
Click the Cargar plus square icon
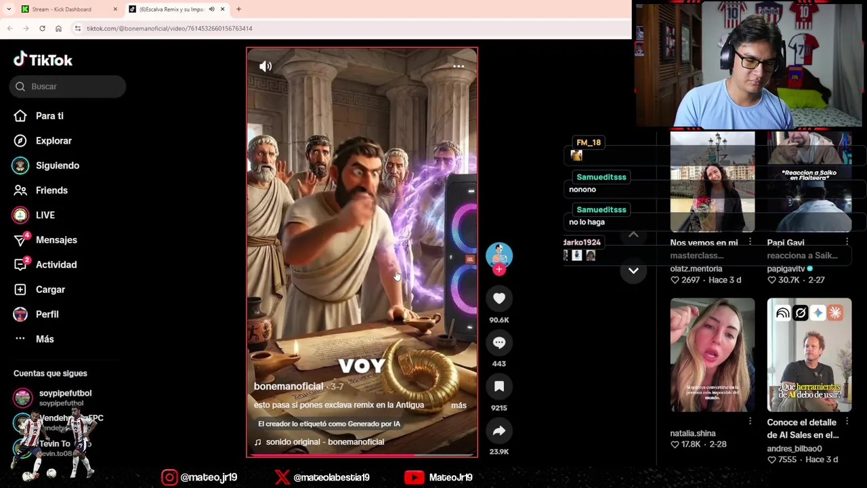[20, 289]
